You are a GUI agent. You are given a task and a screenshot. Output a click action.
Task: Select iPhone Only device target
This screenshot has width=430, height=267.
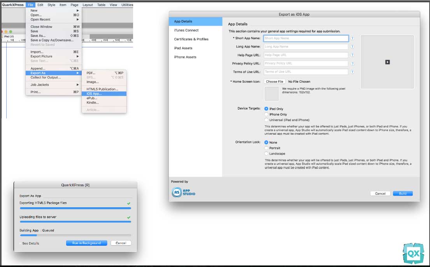266,114
